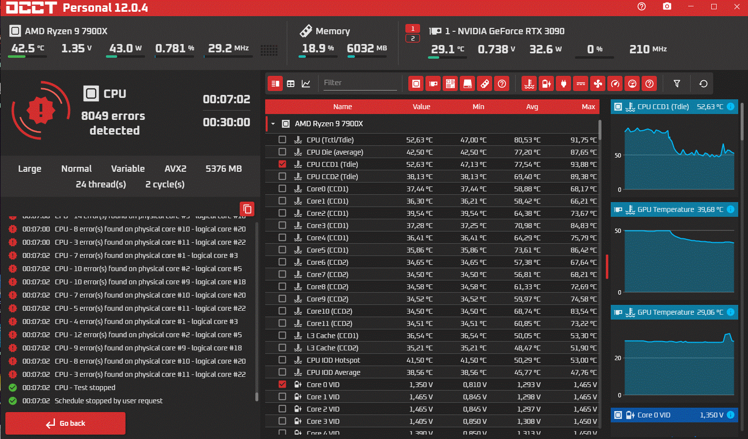This screenshot has height=439, width=748.
Task: Sort table by Avg column header
Action: click(x=532, y=107)
